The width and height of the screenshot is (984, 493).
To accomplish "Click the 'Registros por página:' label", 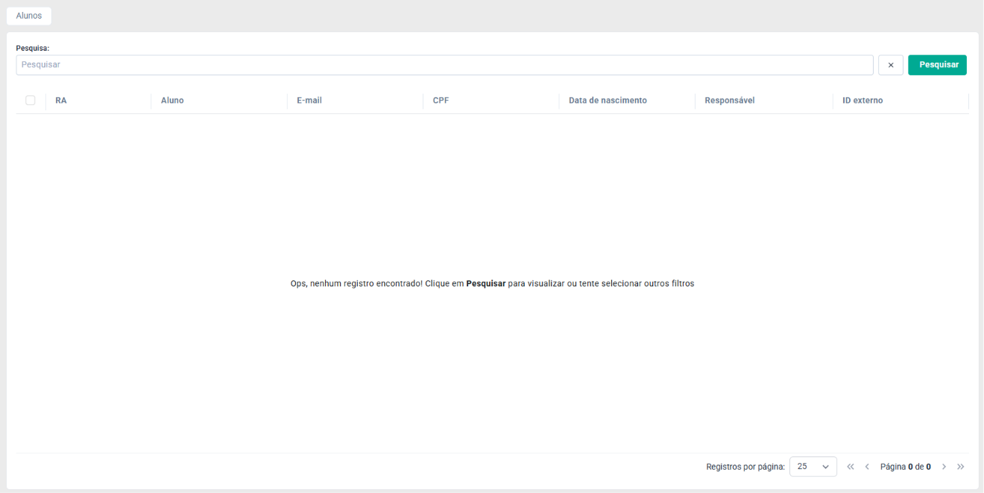I will coord(745,467).
